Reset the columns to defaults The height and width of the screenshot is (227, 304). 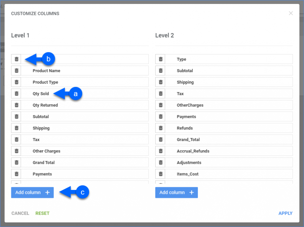[x=42, y=213]
